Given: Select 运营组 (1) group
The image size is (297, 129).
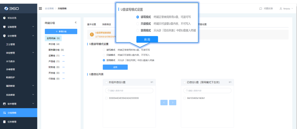Looking at the screenshot, I should pos(54,56).
